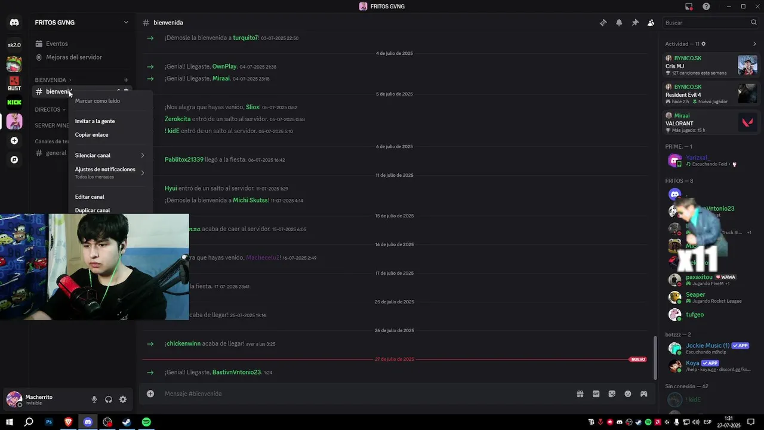Switch to the sk2.0 server
Image resolution: width=764 pixels, height=430 pixels.
point(14,45)
